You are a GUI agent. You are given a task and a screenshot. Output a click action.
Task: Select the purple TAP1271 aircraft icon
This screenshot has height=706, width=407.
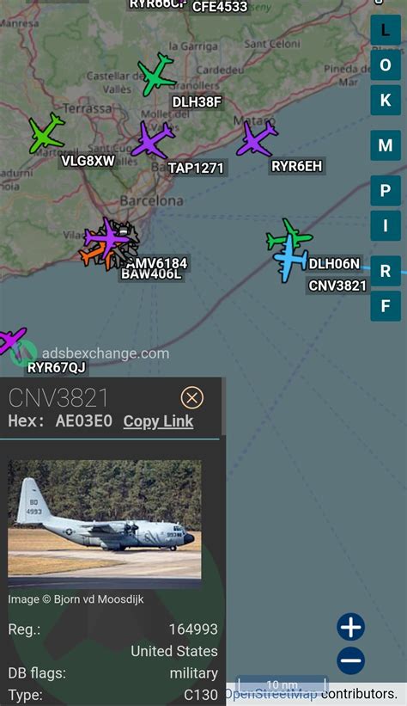pyautogui.click(x=153, y=139)
